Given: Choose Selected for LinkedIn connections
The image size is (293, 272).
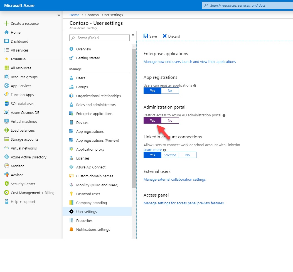Looking at the screenshot, I should click(x=170, y=155).
